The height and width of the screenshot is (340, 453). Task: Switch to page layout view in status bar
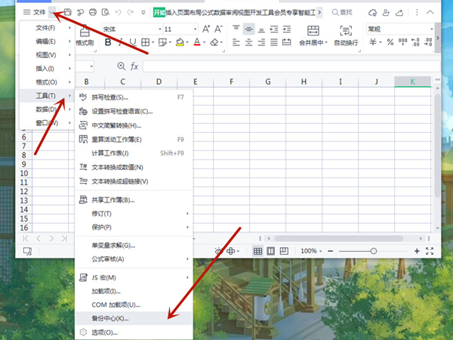click(x=273, y=251)
